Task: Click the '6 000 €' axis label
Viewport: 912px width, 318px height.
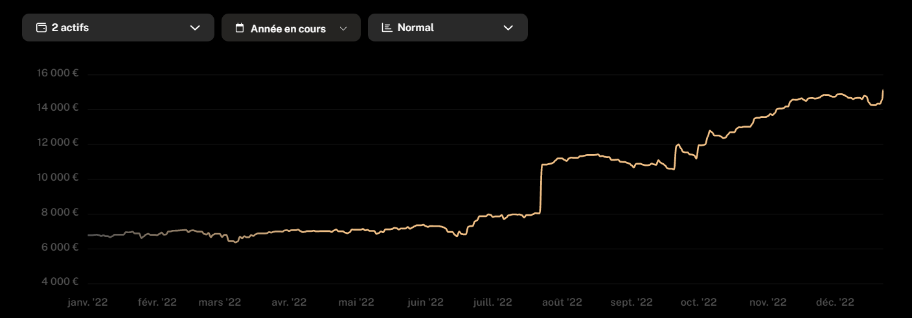Action: [60, 247]
